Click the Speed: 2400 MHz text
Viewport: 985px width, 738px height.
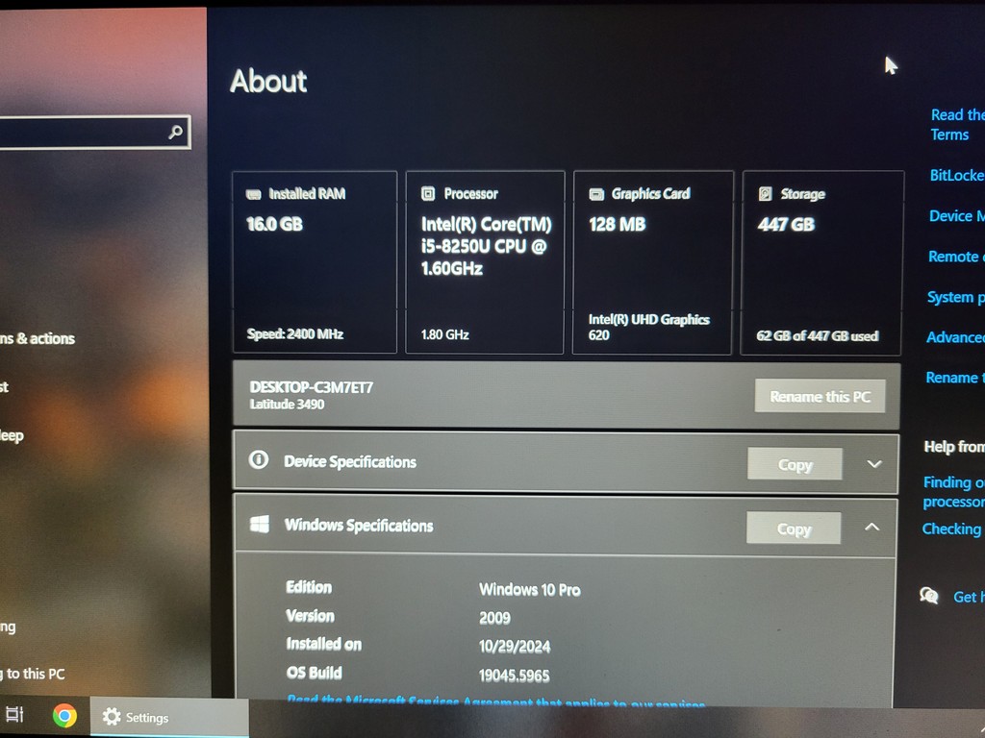(x=294, y=334)
